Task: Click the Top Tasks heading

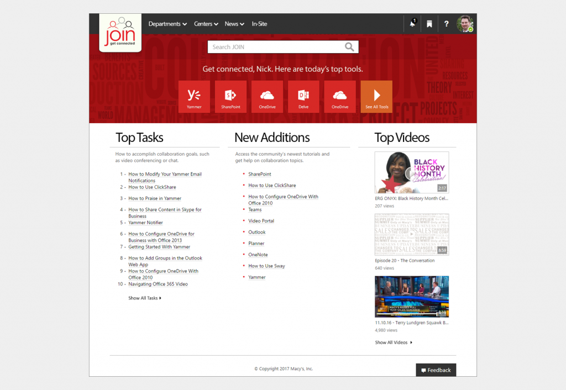Action: click(x=139, y=138)
